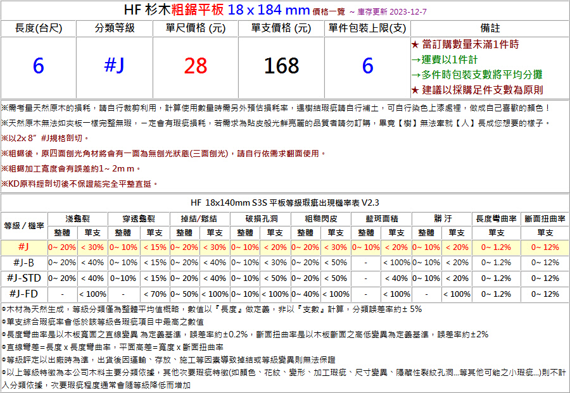Click the green line '→多件時包裝支數將平均分攤'
Viewport: 570px width, 393px height.
click(476, 75)
